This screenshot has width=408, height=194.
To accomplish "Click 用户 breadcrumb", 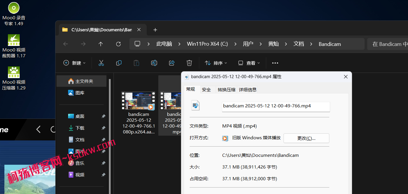I will click(x=248, y=44).
